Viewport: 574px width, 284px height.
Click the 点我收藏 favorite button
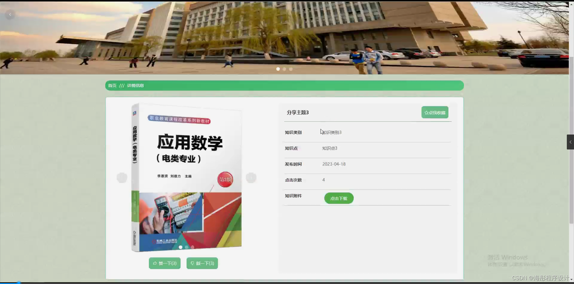pyautogui.click(x=435, y=112)
